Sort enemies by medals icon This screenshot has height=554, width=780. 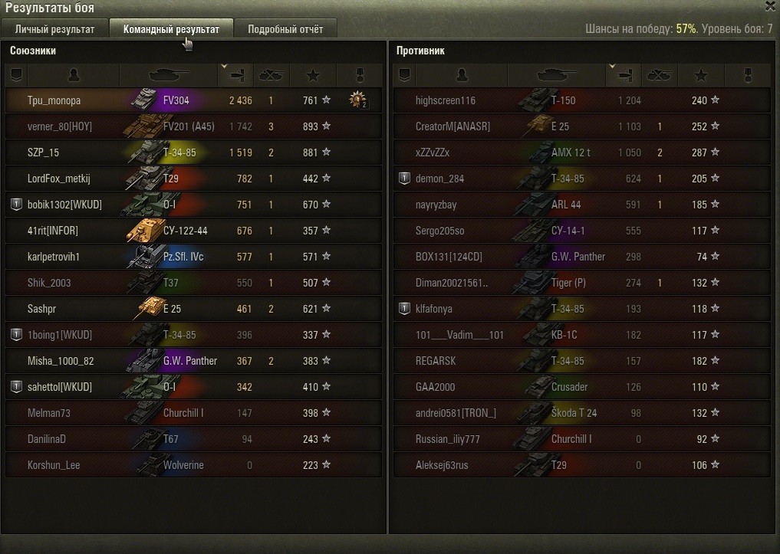[748, 76]
